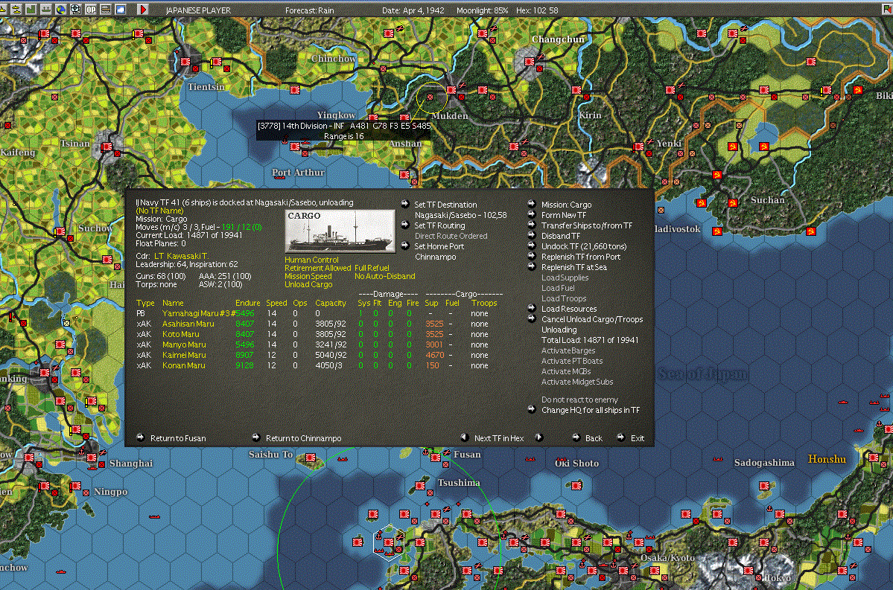This screenshot has height=590, width=893.
Task: Click the arrow beside Load Resources
Action: click(x=531, y=308)
